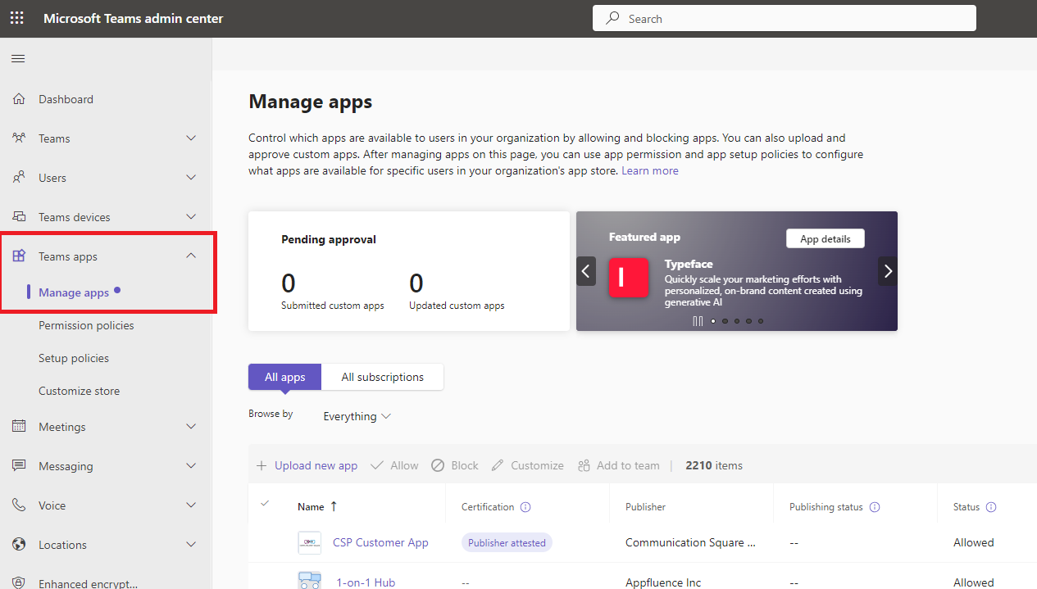
Task: Click the App details button
Action: [x=825, y=238]
